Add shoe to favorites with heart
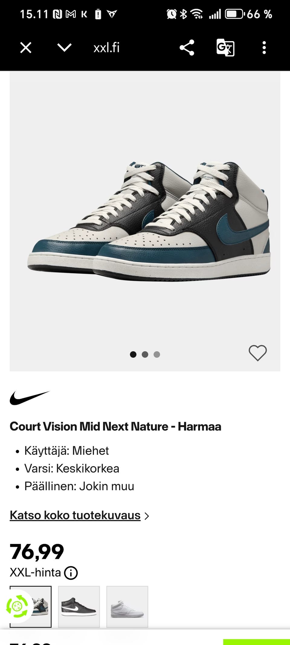This screenshot has width=290, height=645. (257, 353)
